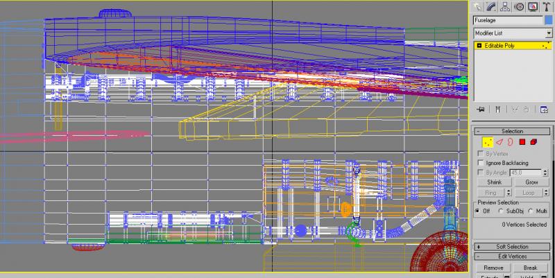Open the Fuselage object color swatch
Screen dimensions: 555x278
548,21
